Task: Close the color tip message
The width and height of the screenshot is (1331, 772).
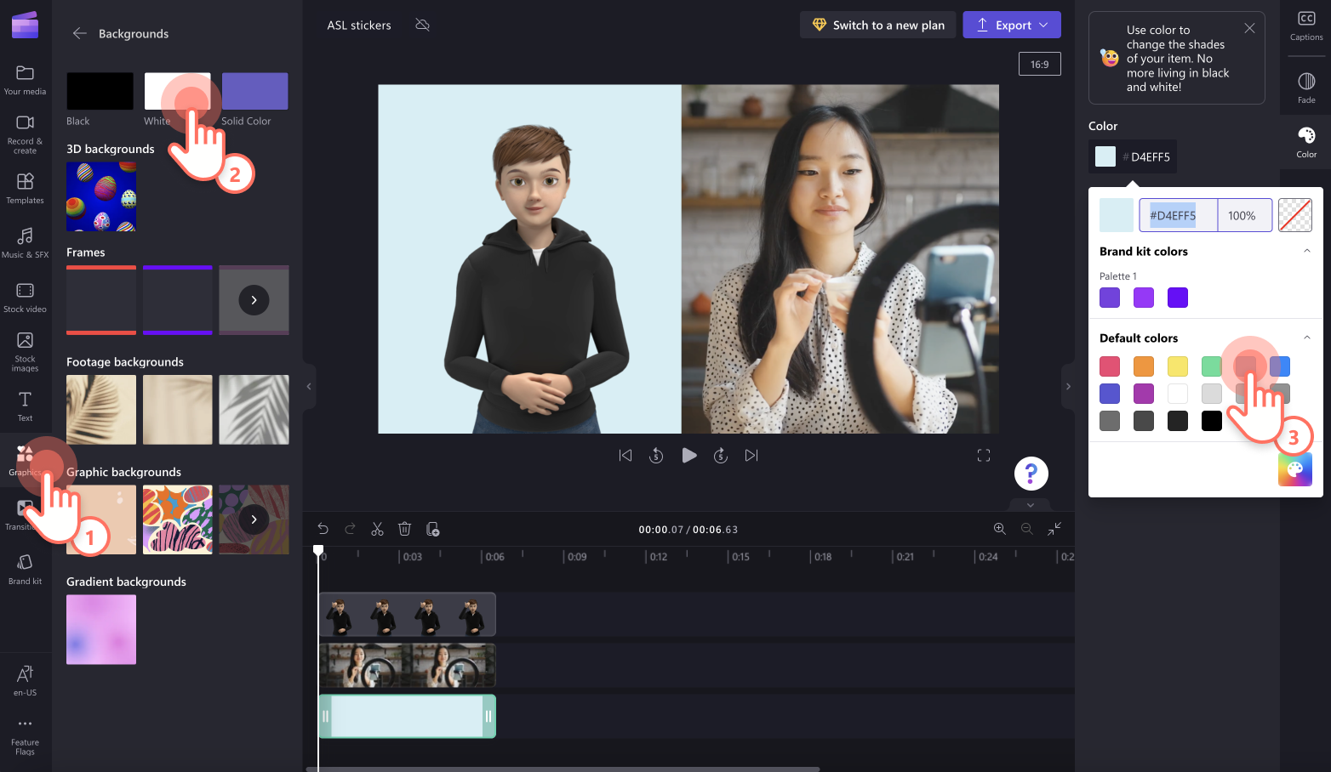Action: point(1249,28)
